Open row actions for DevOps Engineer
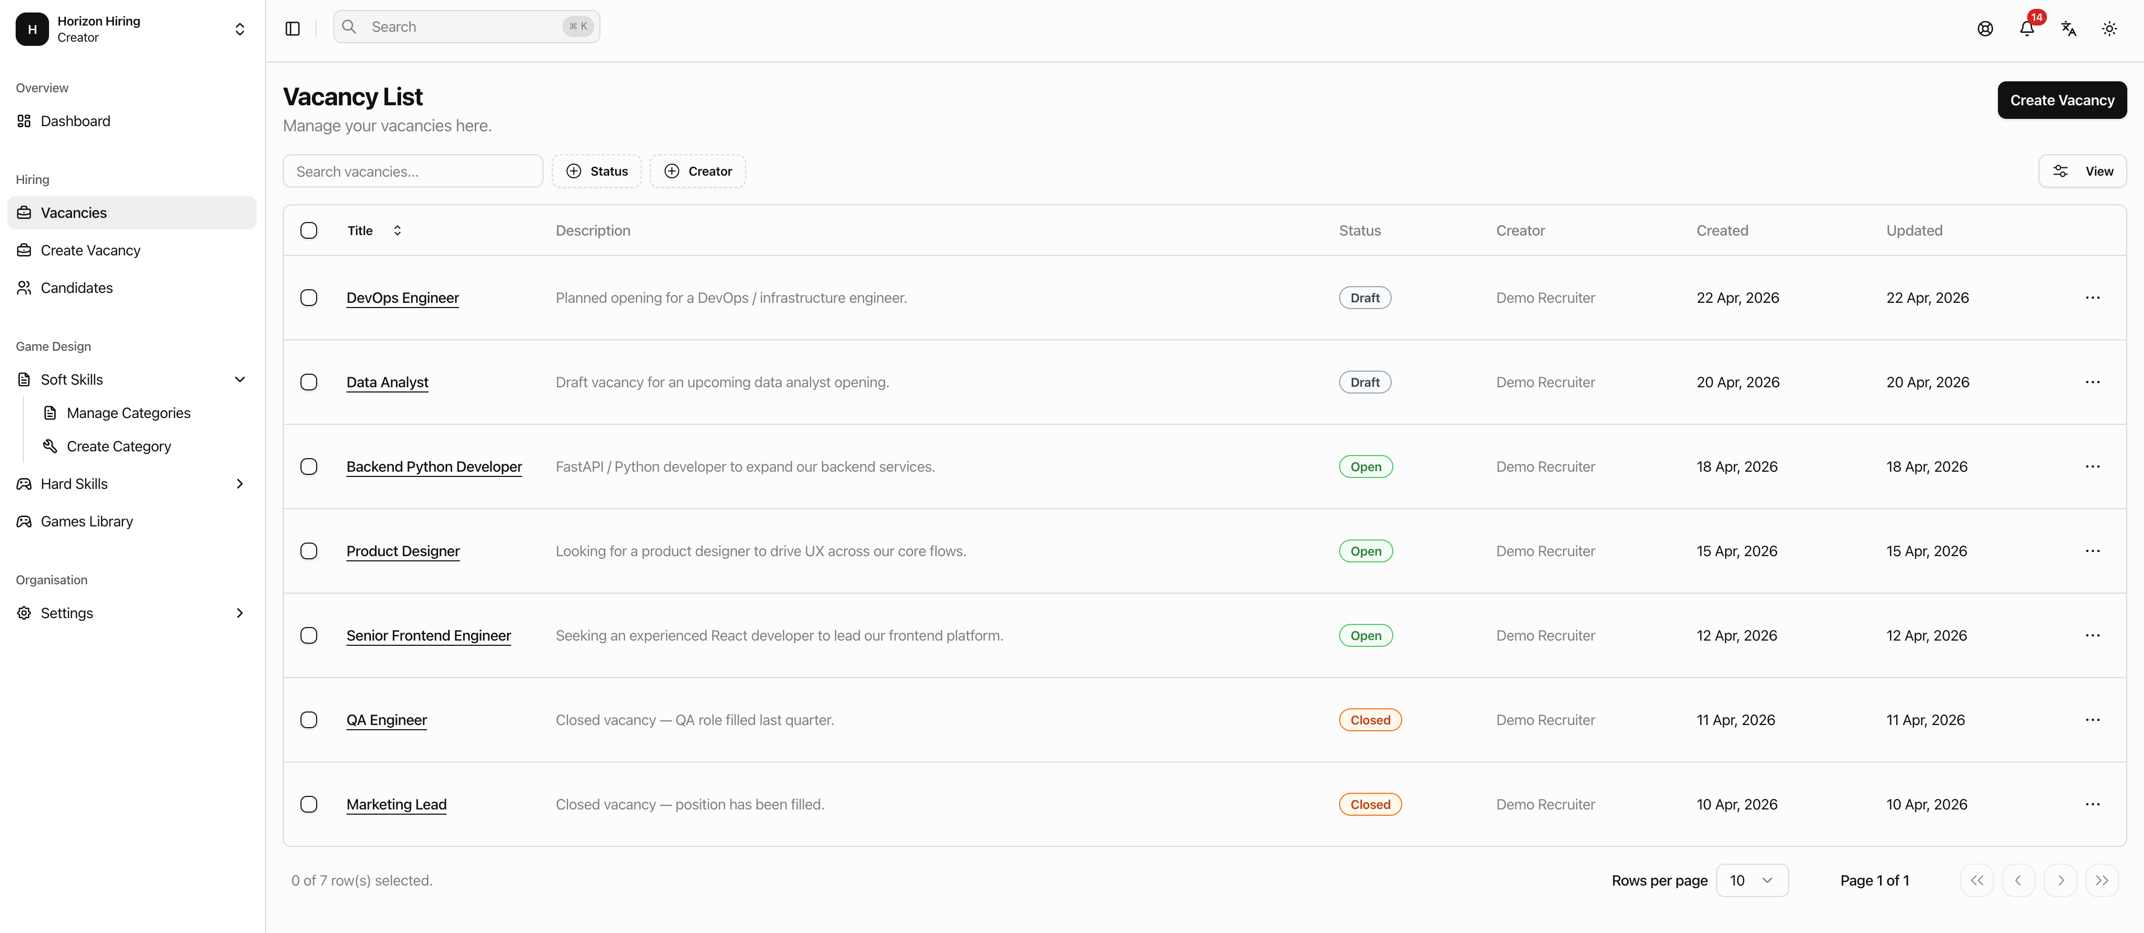Screen dimensions: 2144x933 (2092, 298)
